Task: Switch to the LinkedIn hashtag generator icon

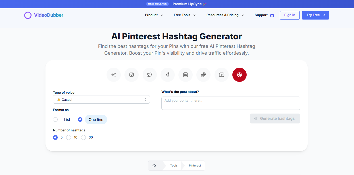Action: tap(186, 75)
